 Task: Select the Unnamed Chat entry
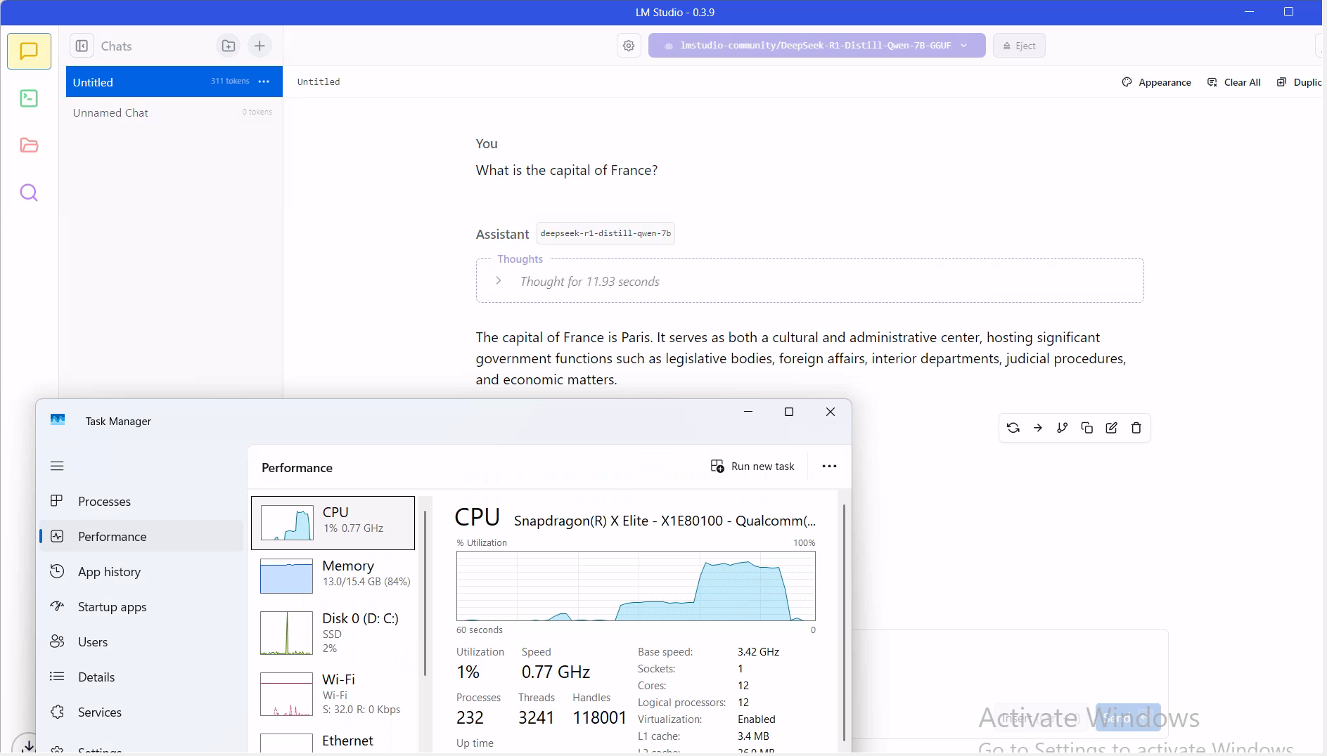174,112
